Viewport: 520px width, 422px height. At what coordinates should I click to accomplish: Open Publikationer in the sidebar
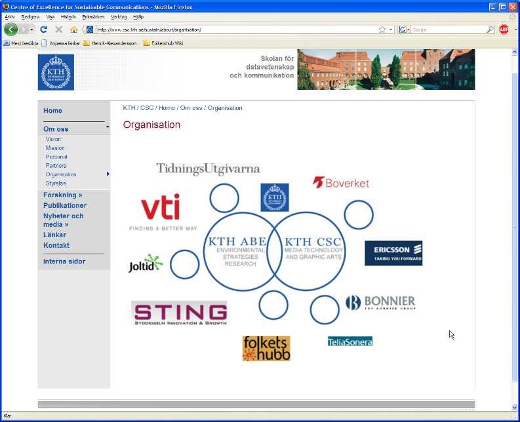point(65,206)
